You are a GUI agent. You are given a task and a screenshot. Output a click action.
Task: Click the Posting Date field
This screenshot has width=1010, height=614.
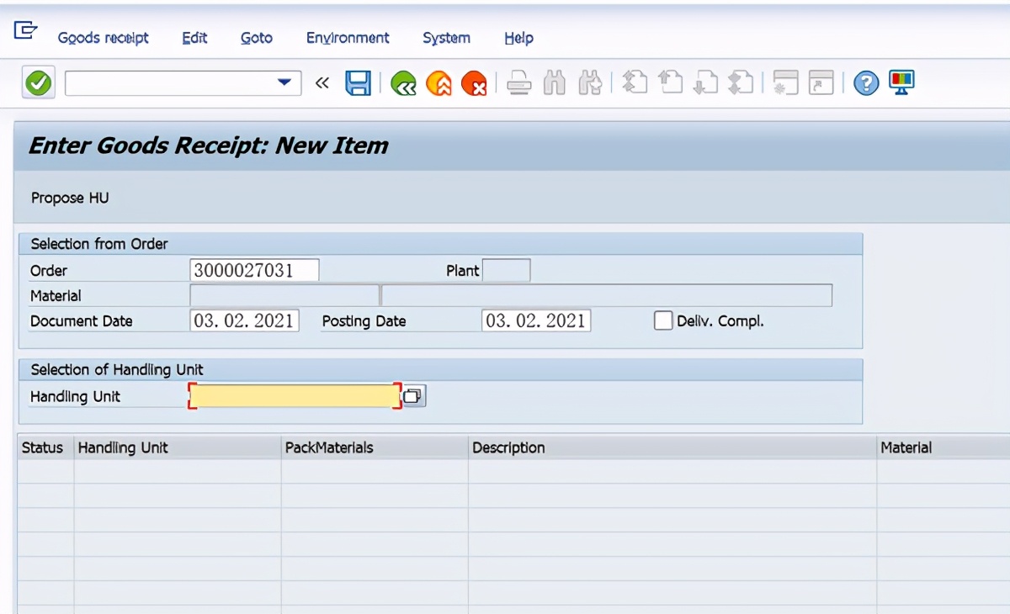(536, 320)
